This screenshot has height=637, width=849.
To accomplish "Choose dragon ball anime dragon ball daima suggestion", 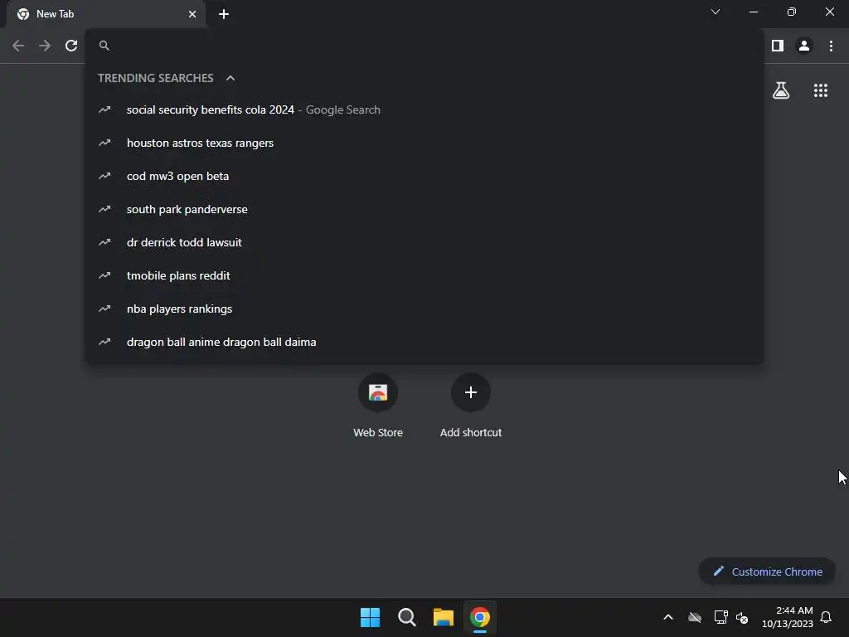I will [x=424, y=342].
